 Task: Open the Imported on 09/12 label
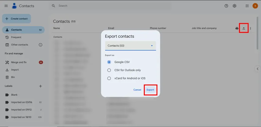pos(23,110)
